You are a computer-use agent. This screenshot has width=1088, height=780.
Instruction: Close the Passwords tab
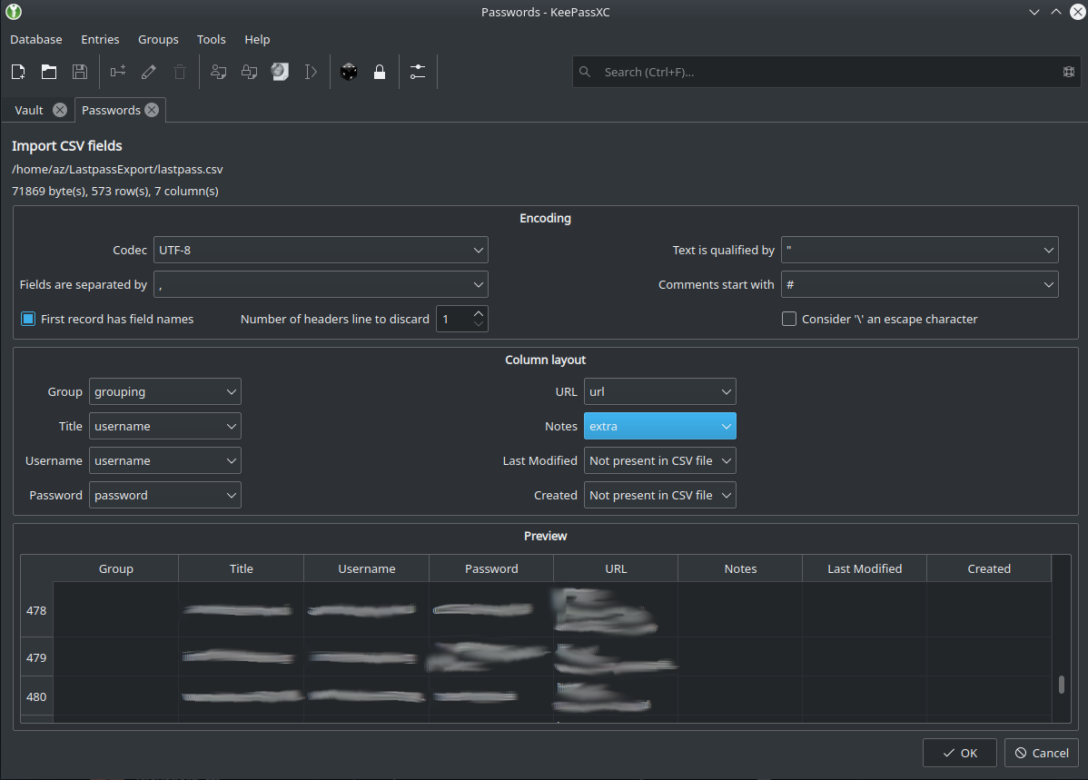152,111
